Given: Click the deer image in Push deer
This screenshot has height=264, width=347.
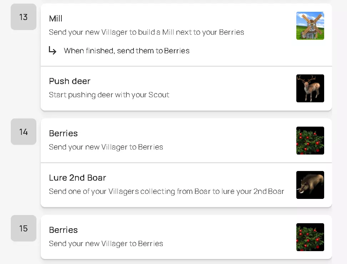Looking at the screenshot, I should pyautogui.click(x=310, y=88).
